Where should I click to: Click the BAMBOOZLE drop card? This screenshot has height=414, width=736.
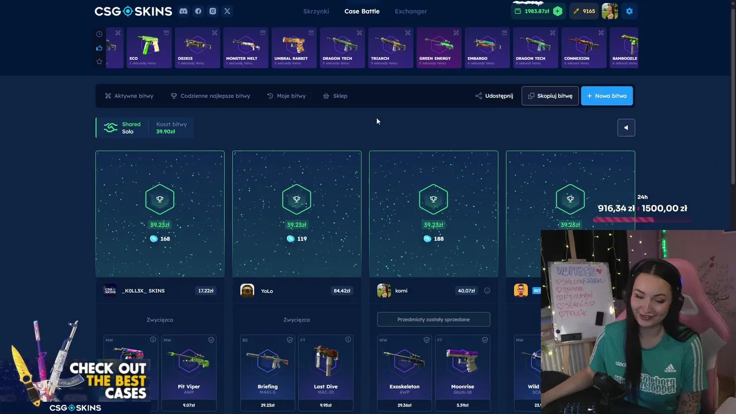pyautogui.click(x=624, y=48)
